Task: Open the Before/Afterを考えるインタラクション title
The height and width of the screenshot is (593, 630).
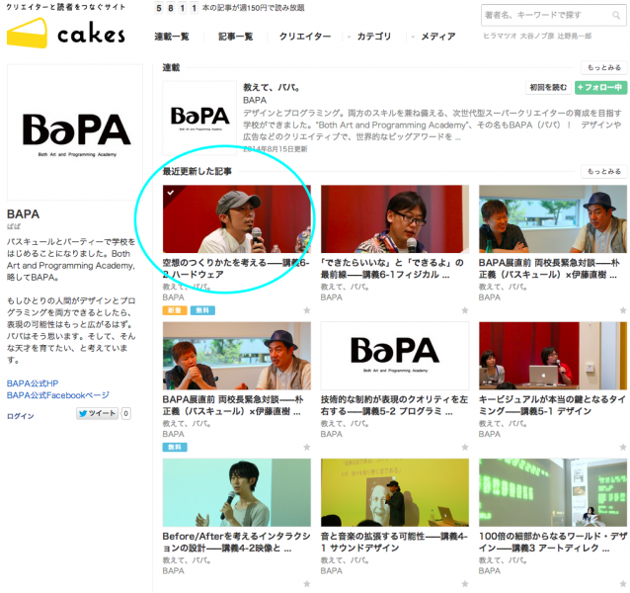Action: [x=236, y=542]
